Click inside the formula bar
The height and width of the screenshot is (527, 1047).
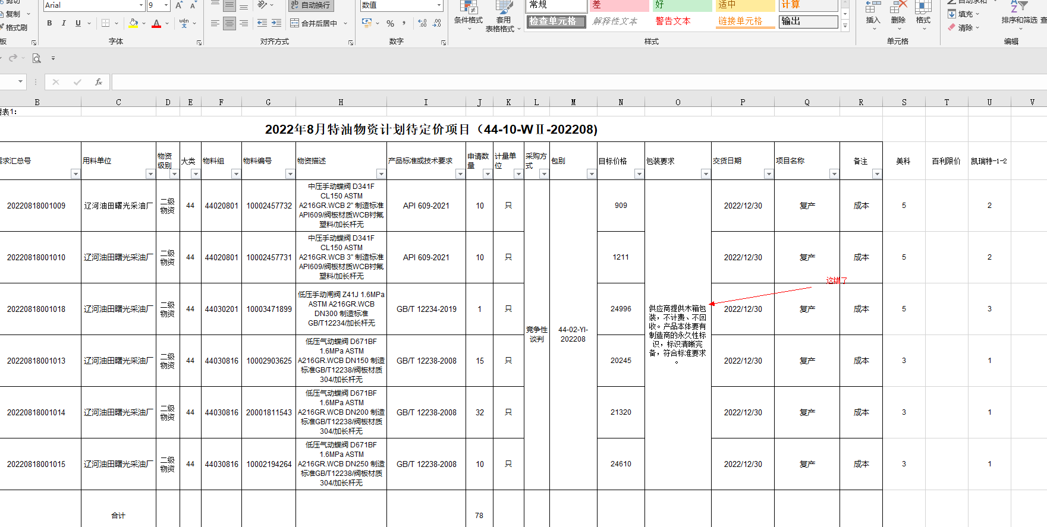(x=579, y=82)
